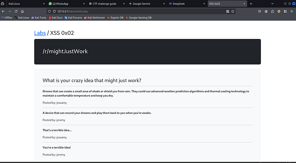Open the hamburger application menu
296x163 pixels.
click(x=292, y=11)
